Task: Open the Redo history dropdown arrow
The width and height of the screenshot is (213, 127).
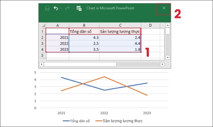Action: pyautogui.click(x=73, y=8)
